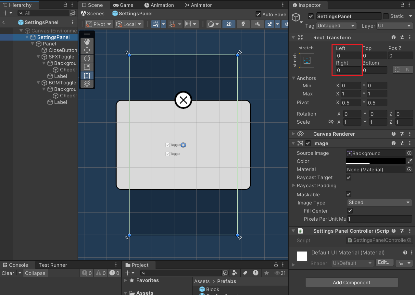
Task: Toggle scene lighting bulb icon
Action: [243, 24]
